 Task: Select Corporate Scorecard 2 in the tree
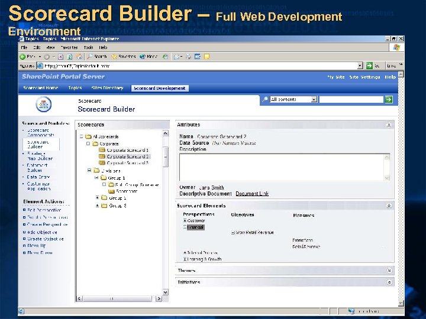(x=128, y=157)
